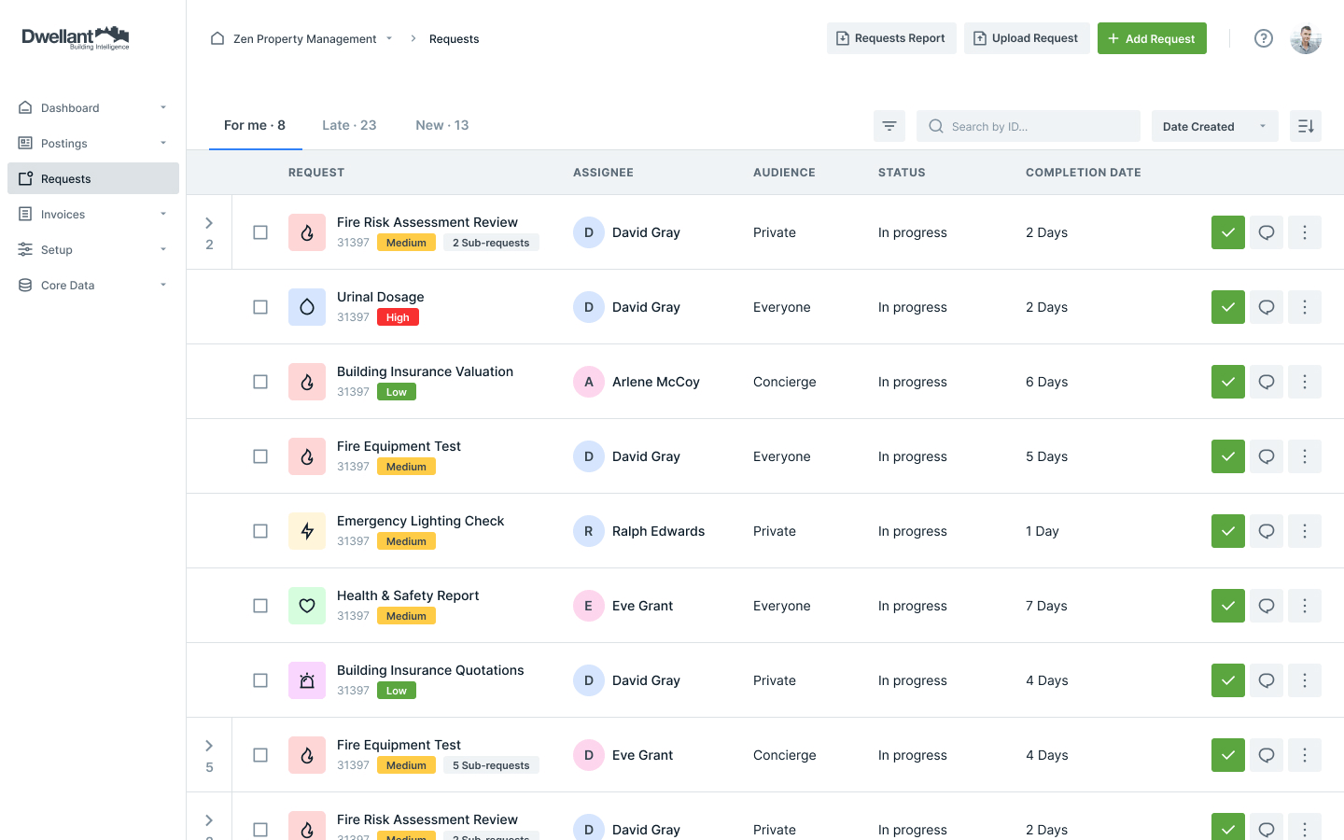
Task: Mark Urinal Dosage complete with green checkmark
Action: click(x=1227, y=306)
